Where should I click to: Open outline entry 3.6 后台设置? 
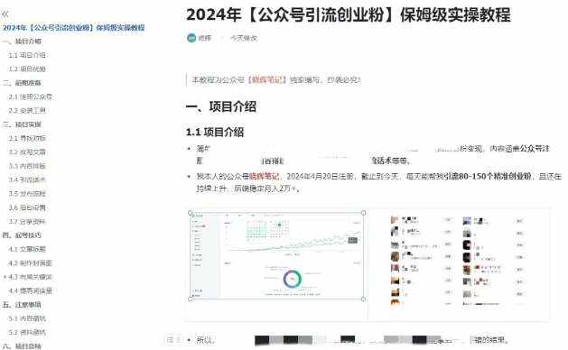(27, 207)
